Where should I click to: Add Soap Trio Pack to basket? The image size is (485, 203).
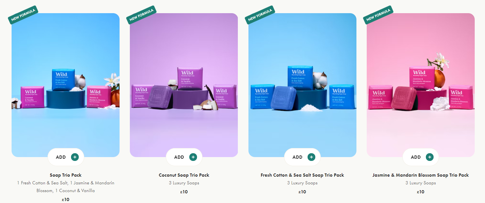66,157
